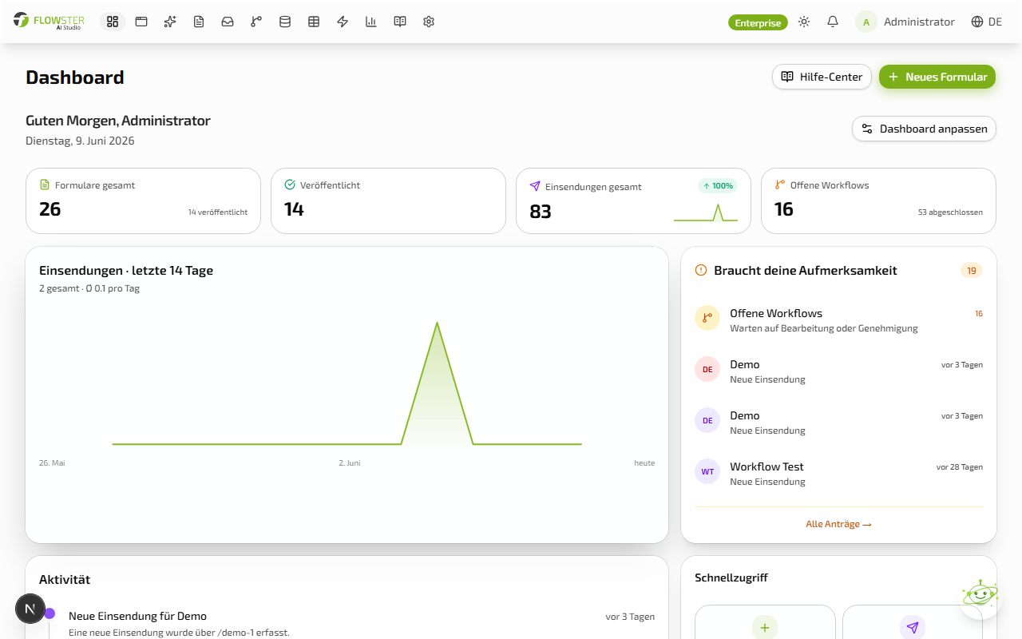This screenshot has height=639, width=1022.
Task: Open the lightning bolt icon in navbar
Action: [x=343, y=22]
